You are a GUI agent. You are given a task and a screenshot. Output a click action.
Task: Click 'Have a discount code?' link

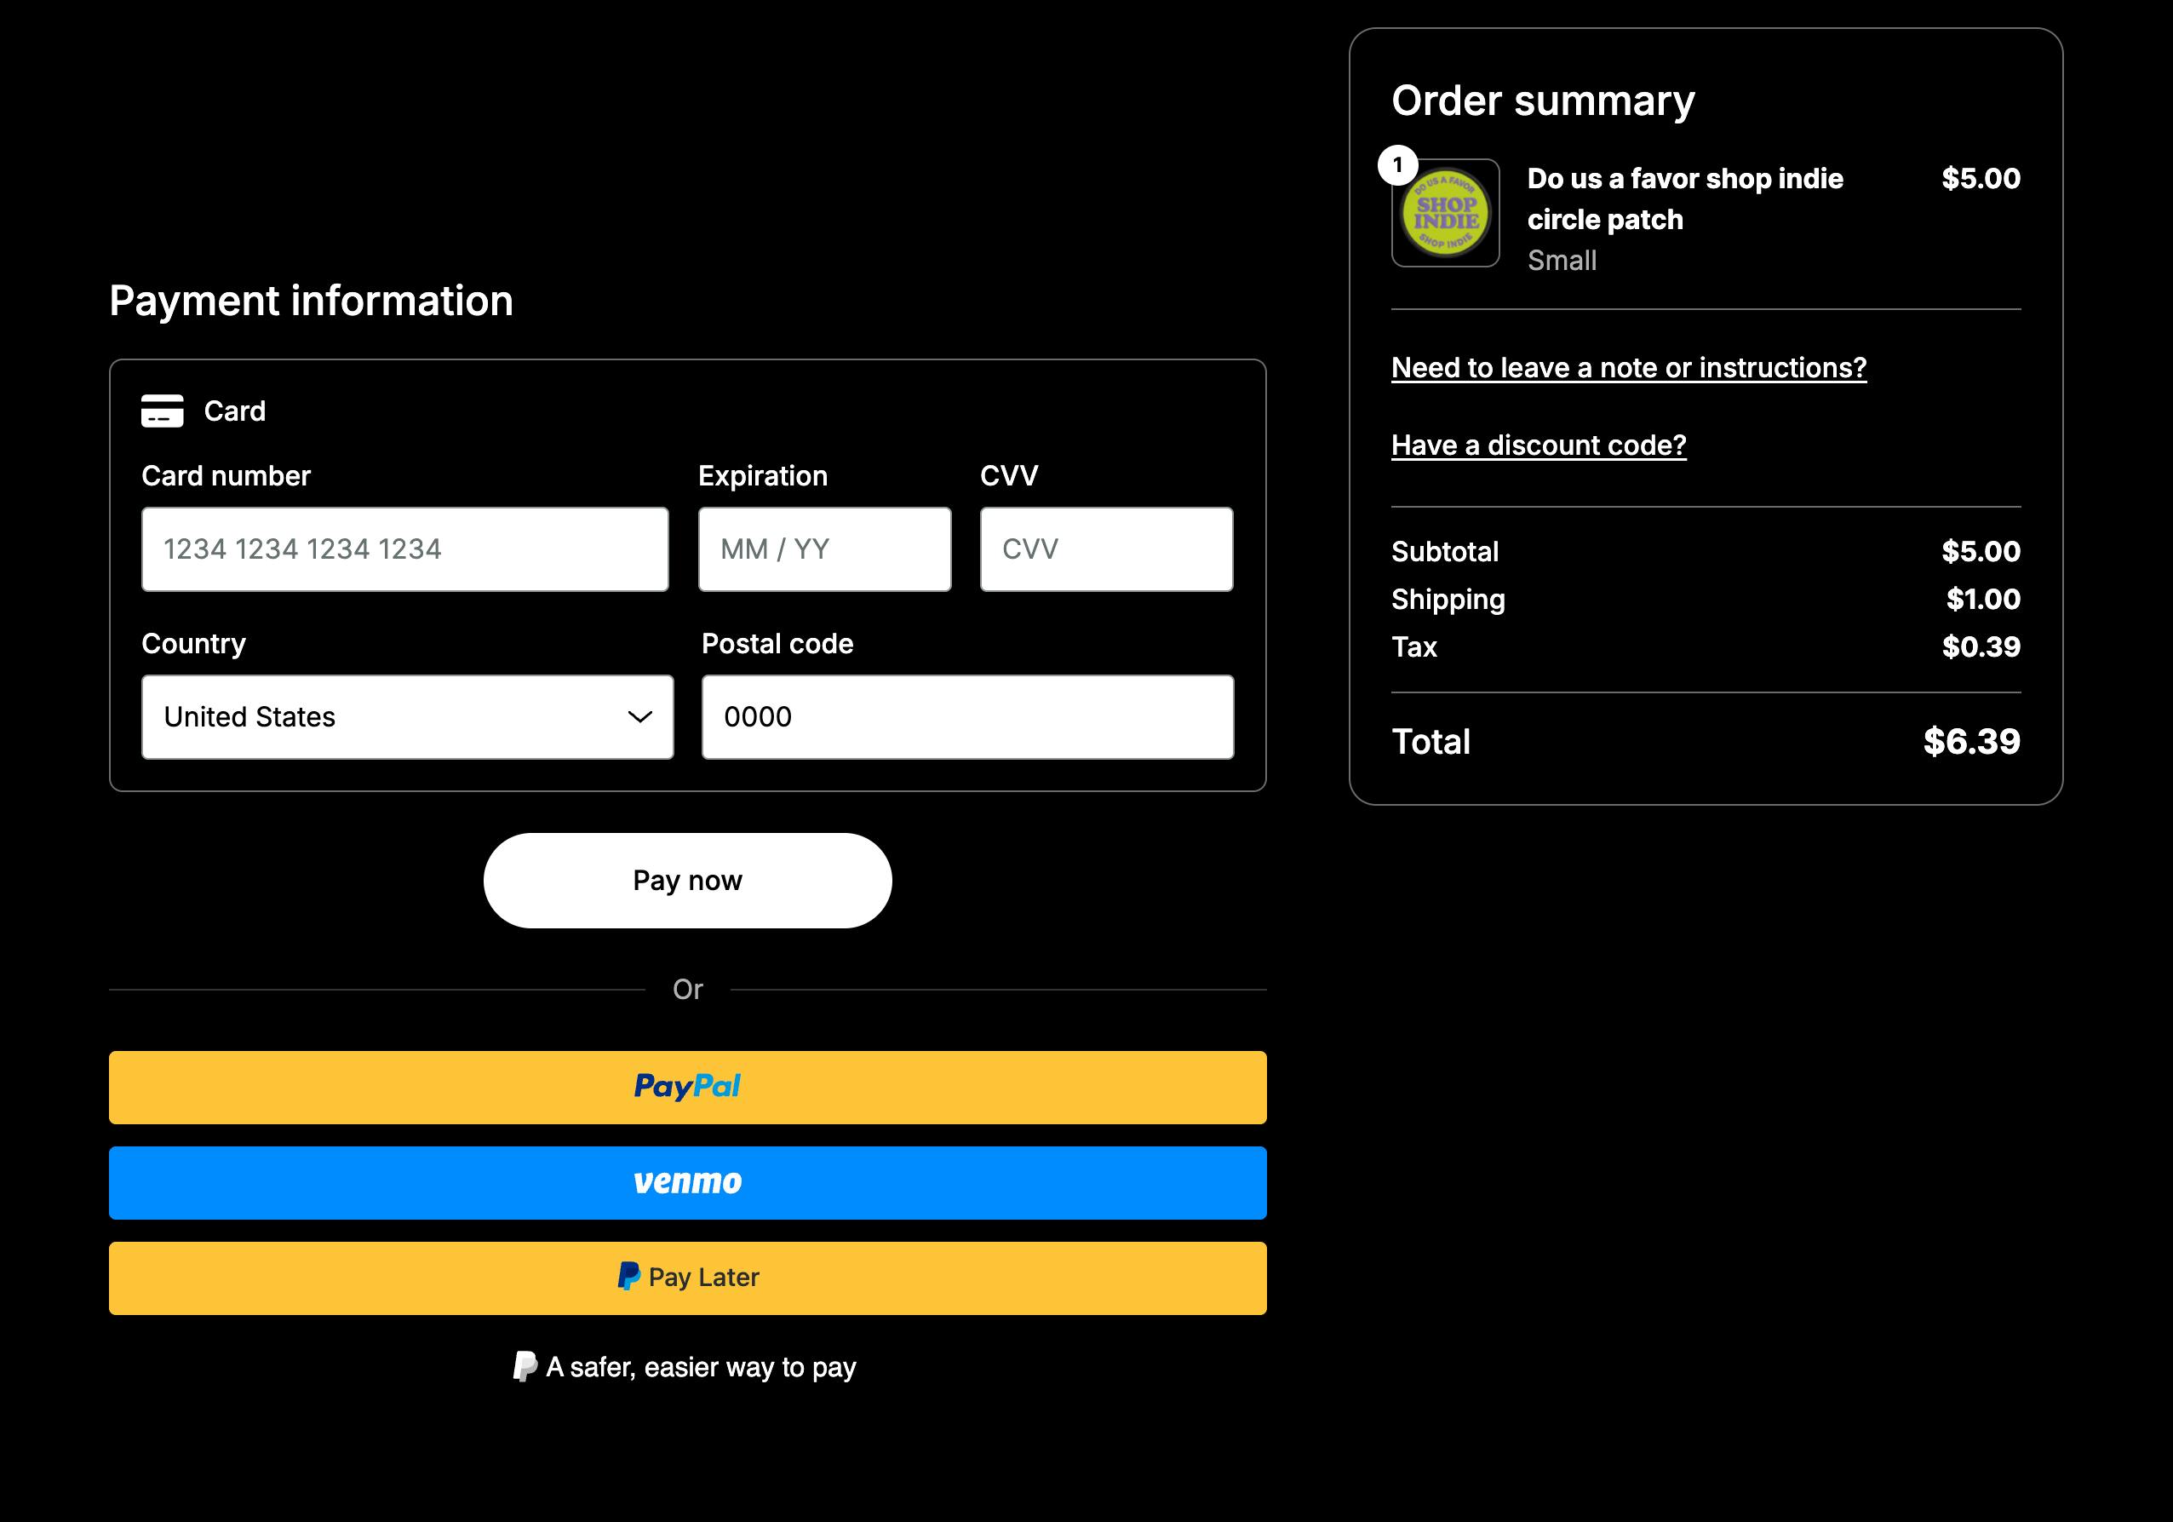[1538, 445]
